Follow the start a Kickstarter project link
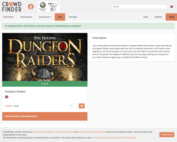The width and height of the screenshot is (177, 142). [x=114, y=138]
